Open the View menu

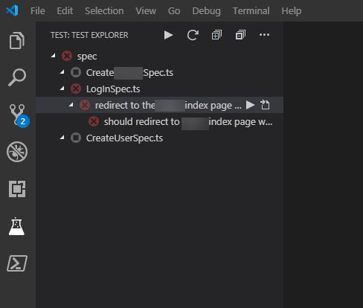tap(146, 11)
